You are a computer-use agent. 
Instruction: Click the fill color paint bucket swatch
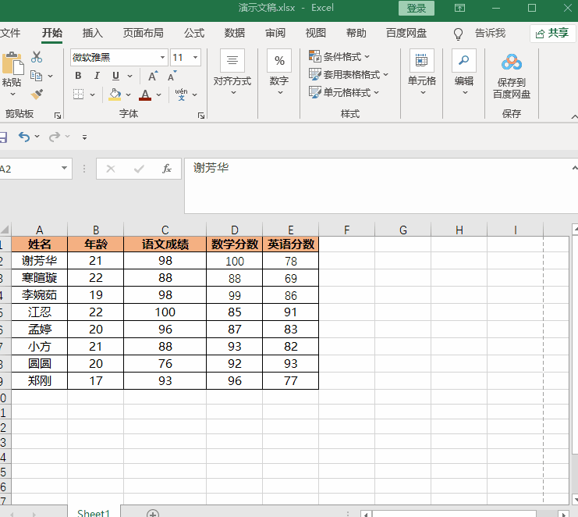[x=115, y=94]
